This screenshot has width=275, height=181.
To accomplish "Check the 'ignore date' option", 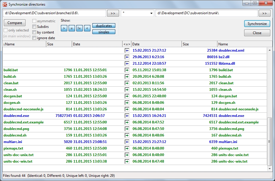I will pyautogui.click(x=34, y=38).
